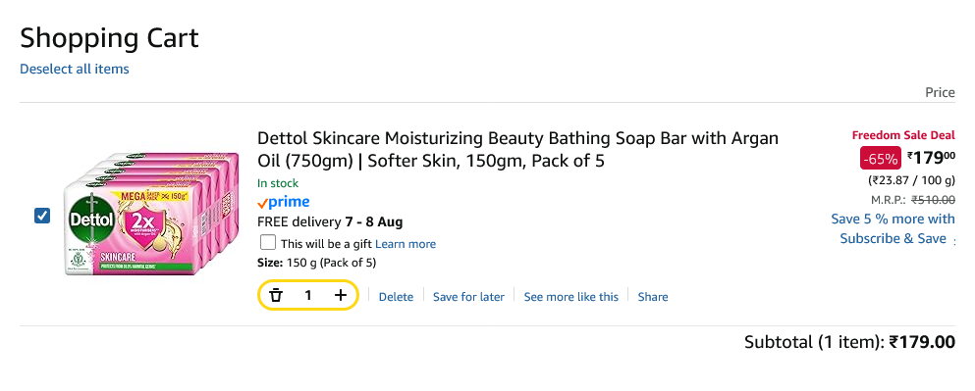Click the red -65% discount badge
The image size is (975, 391).
(880, 159)
